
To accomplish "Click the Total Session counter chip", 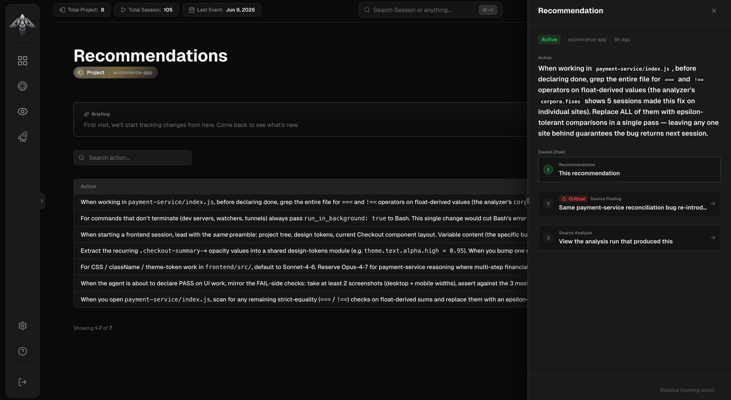I will point(147,10).
